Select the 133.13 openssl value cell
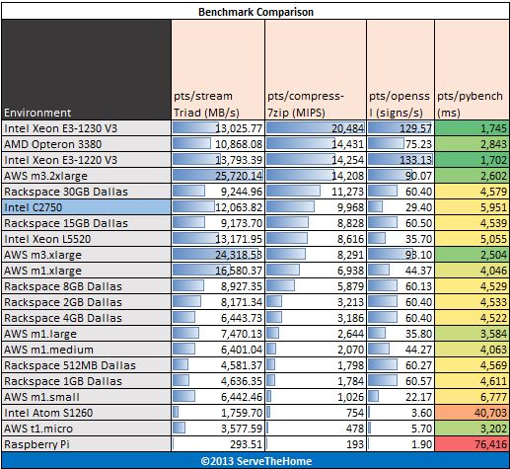The height and width of the screenshot is (469, 510). (401, 160)
